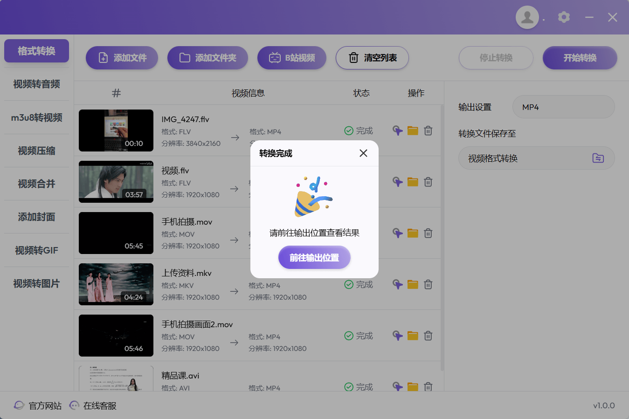Close the 转换完成 dialog
The height and width of the screenshot is (419, 629).
pos(363,153)
